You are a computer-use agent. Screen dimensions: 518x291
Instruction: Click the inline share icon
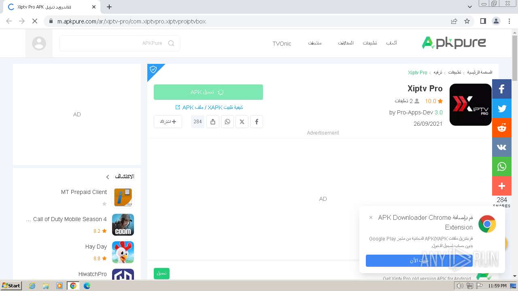(213, 122)
